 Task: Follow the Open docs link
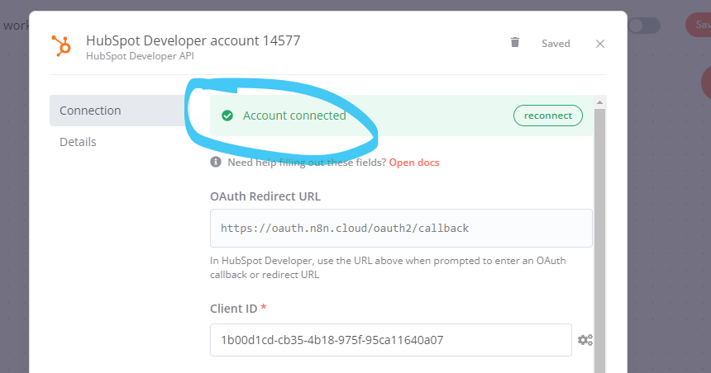(414, 163)
